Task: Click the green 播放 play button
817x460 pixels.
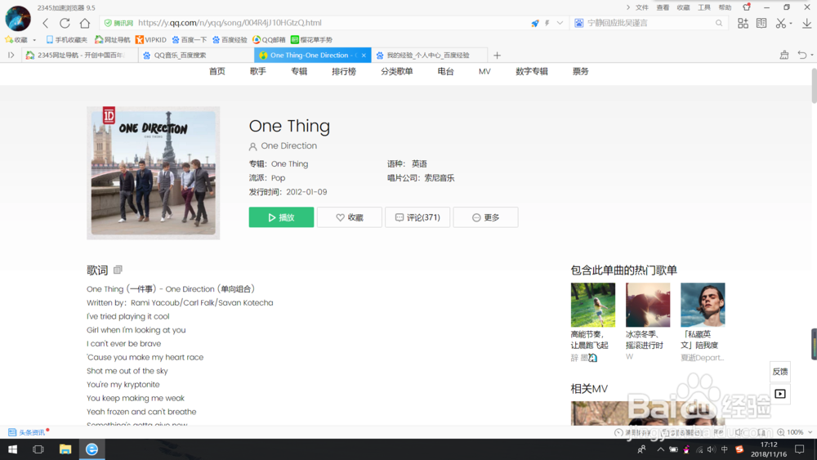Action: click(281, 217)
